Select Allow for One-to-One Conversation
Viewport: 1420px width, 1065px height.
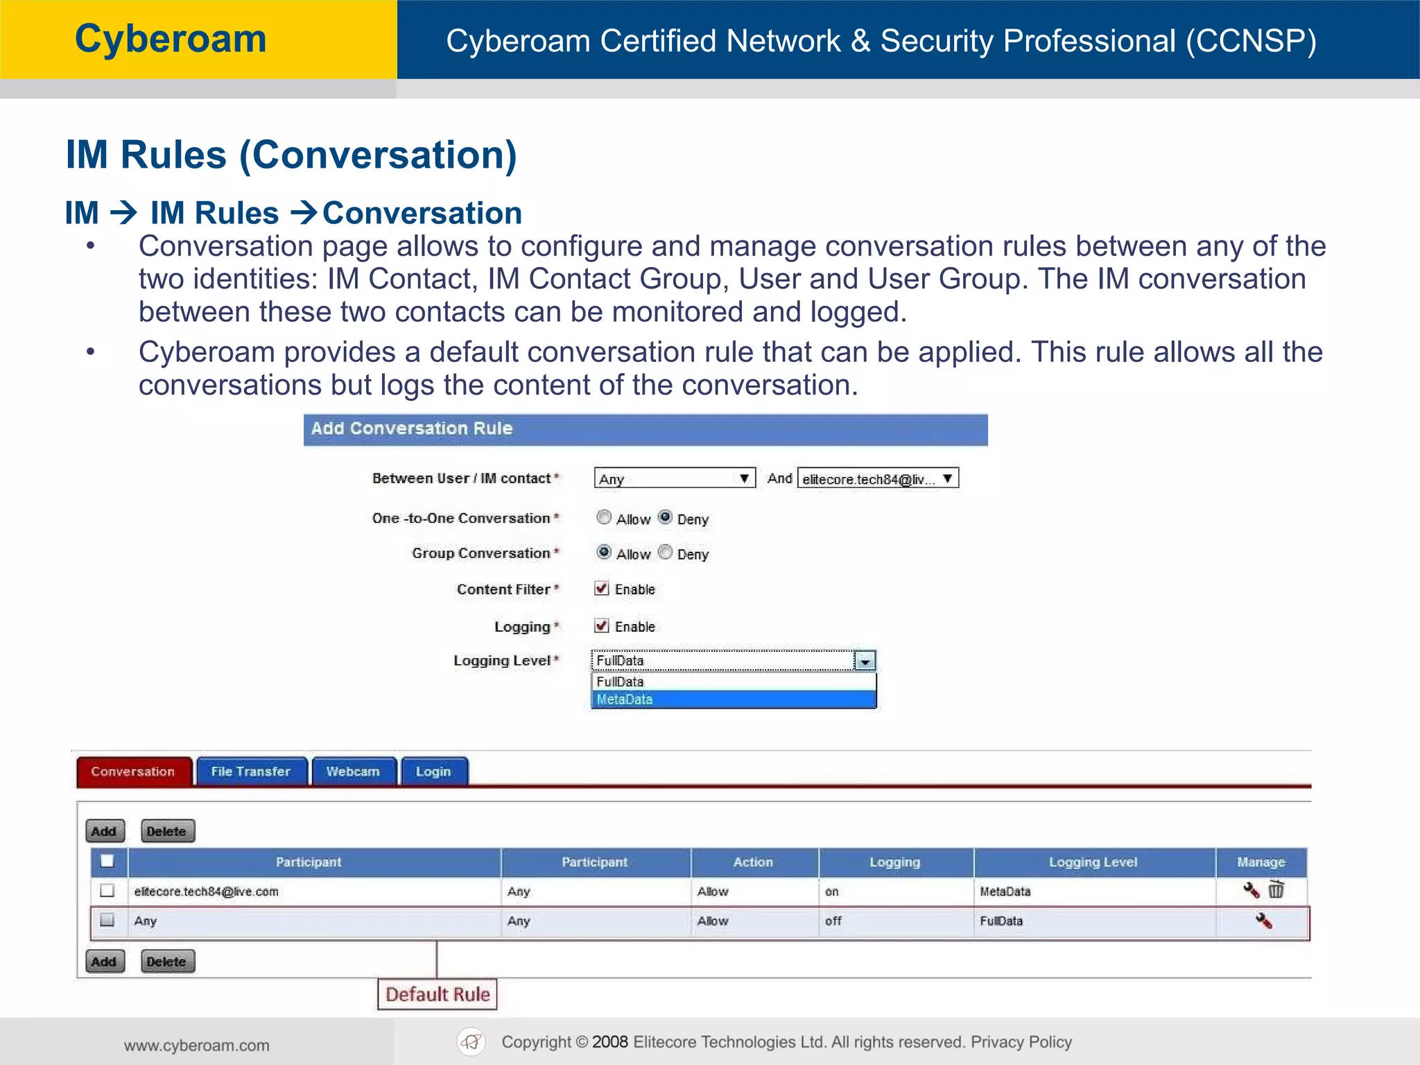(604, 517)
